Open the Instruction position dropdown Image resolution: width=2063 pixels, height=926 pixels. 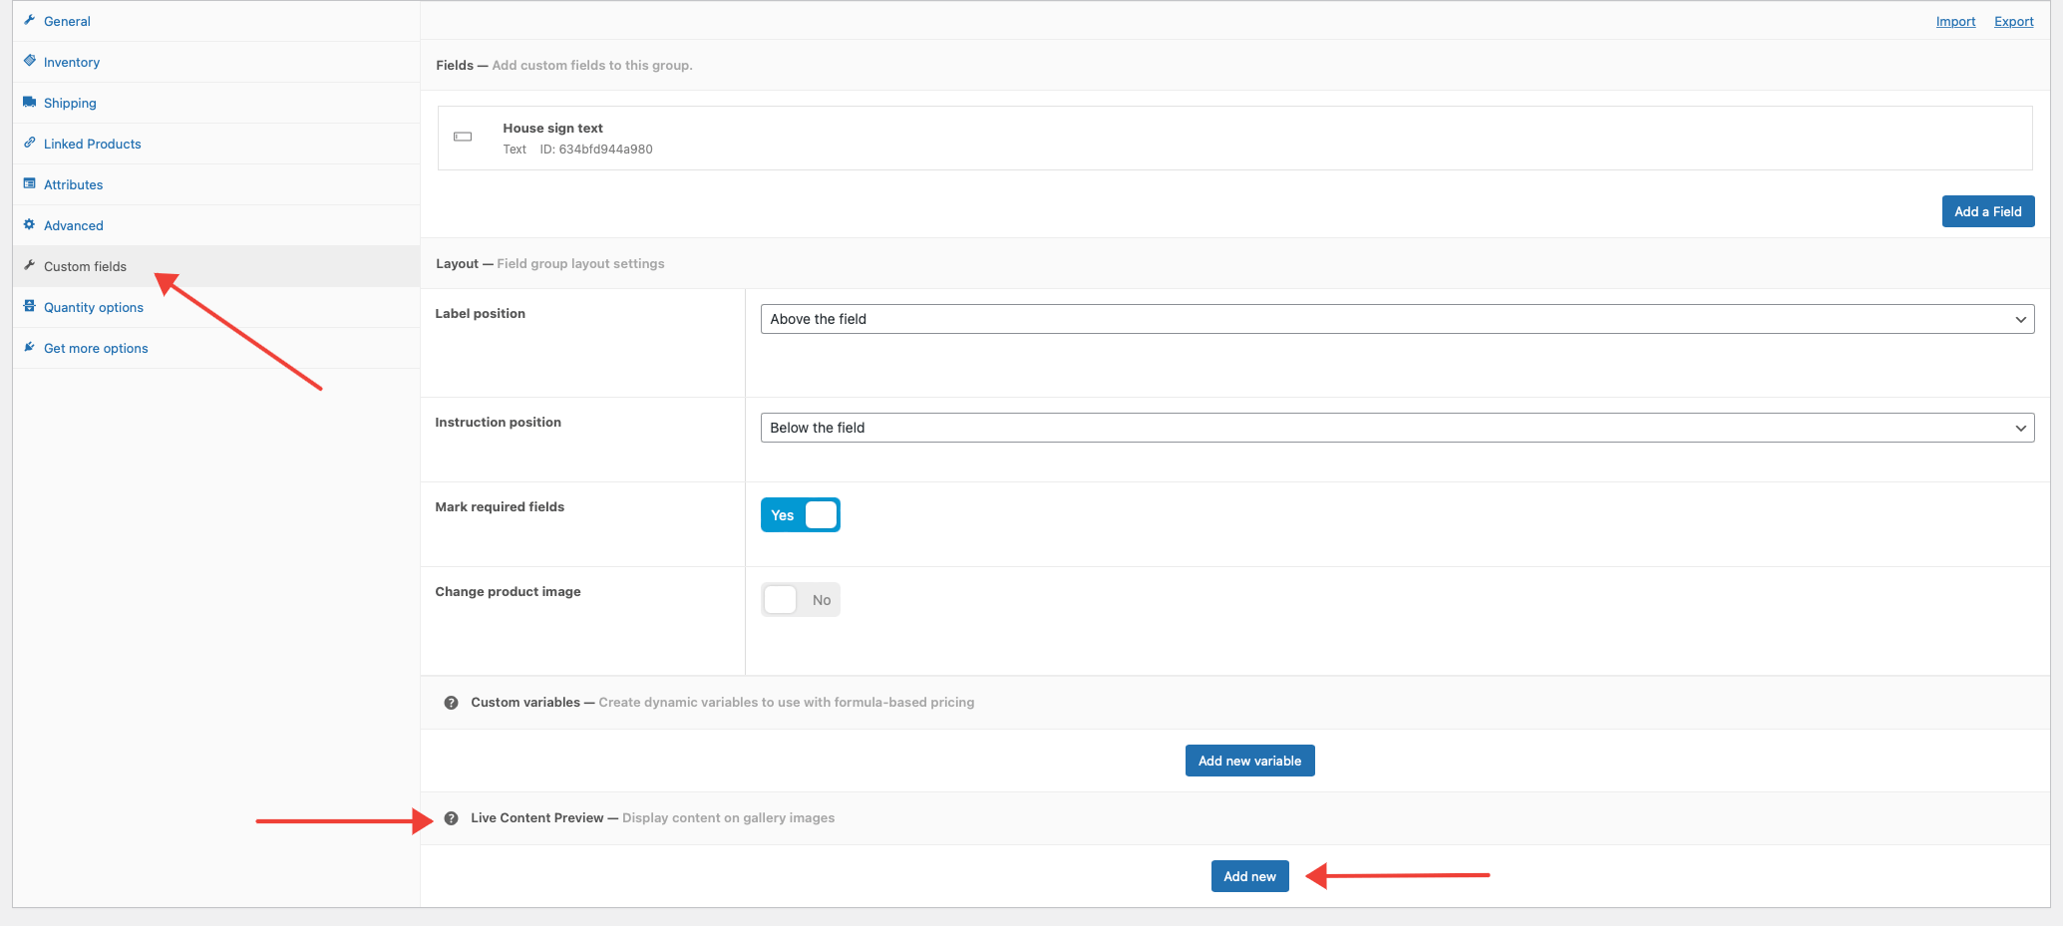point(1397,428)
